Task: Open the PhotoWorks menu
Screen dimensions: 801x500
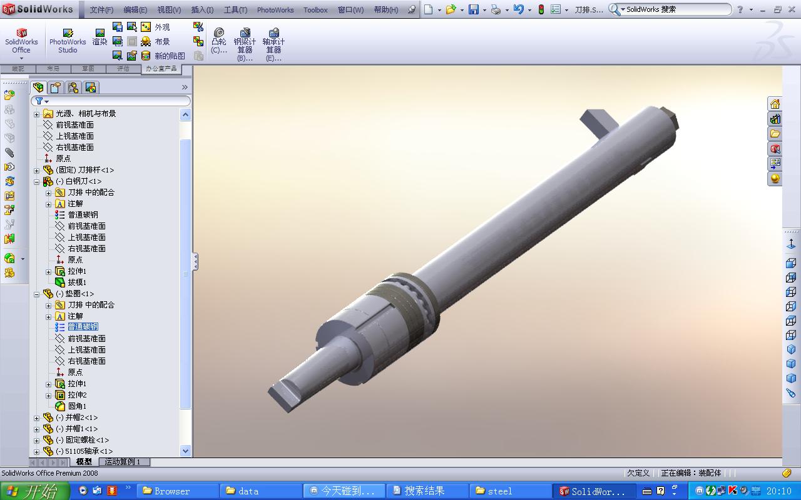Action: coord(275,10)
